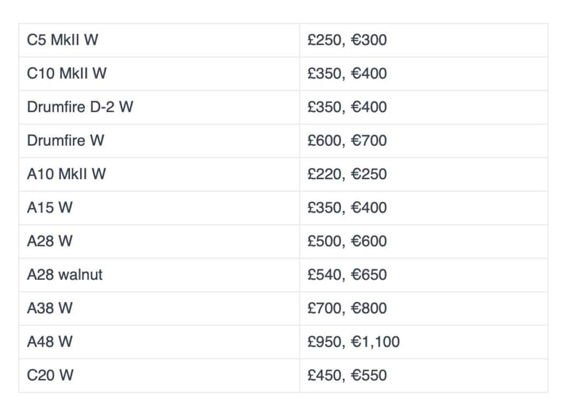Select the A48 W row label

click(x=50, y=342)
